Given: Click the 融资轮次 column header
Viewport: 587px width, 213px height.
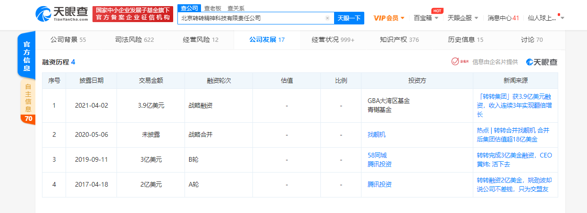Looking at the screenshot, I should point(219,80).
